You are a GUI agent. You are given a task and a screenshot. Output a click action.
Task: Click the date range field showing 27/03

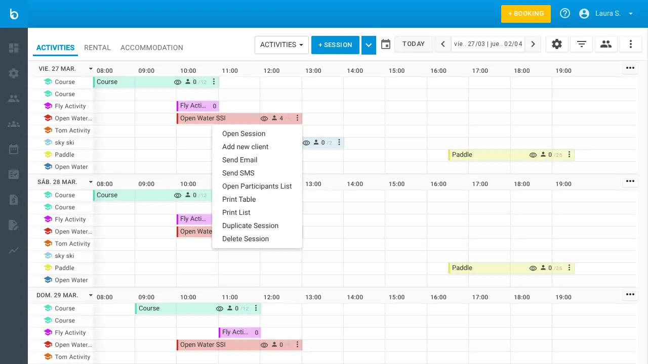tap(488, 44)
